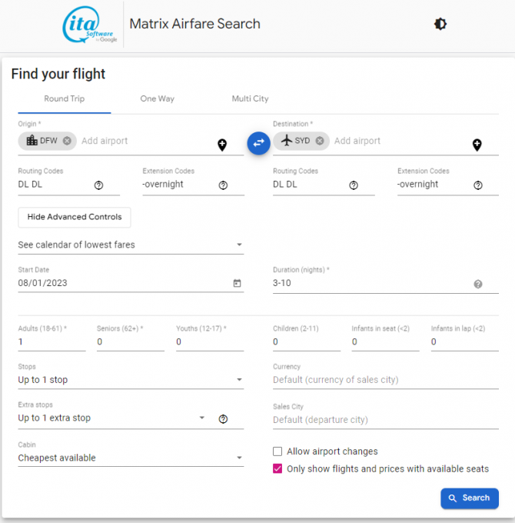The width and height of the screenshot is (515, 523).
Task: Open the Stops dropdown
Action: pyautogui.click(x=131, y=380)
